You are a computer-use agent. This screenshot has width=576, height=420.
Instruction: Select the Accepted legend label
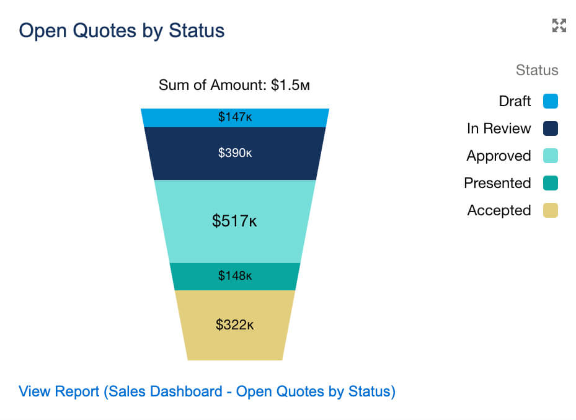point(498,210)
